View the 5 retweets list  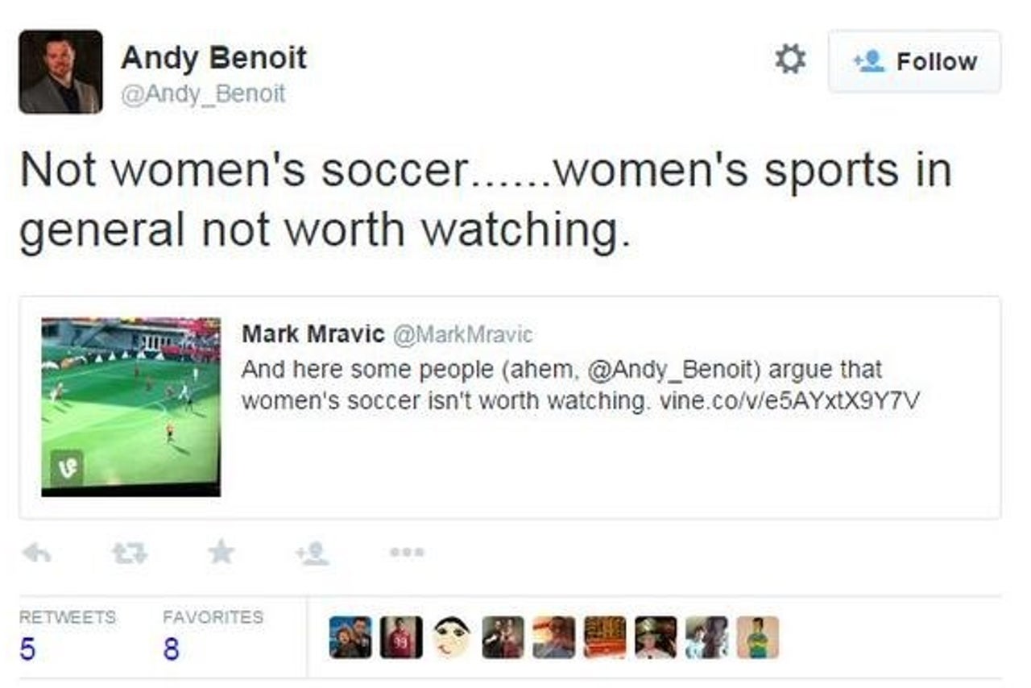67,634
